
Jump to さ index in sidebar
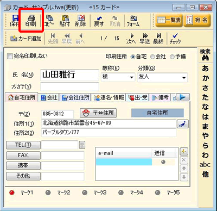(205, 88)
